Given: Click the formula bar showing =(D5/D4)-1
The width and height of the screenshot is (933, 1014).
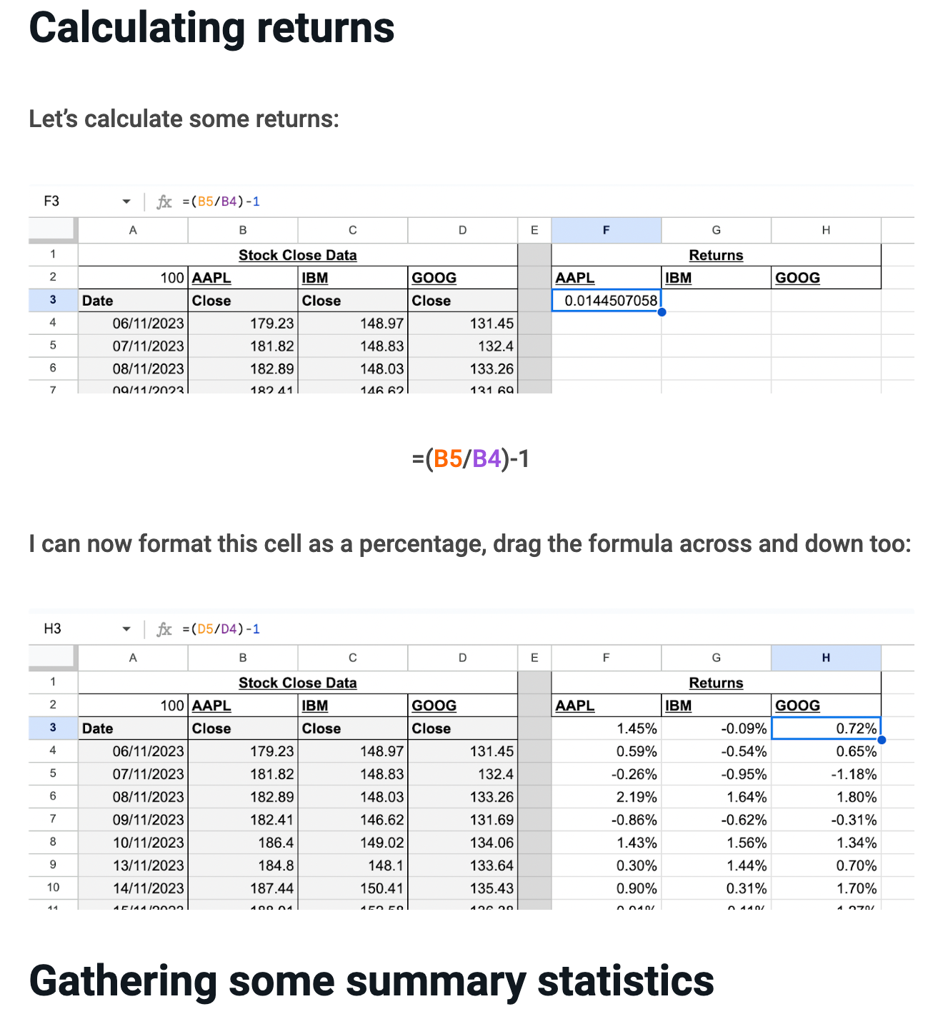Looking at the screenshot, I should (x=221, y=629).
